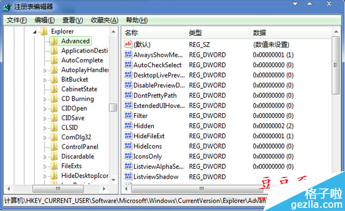This screenshot has height=211, width=345.
Task: Expand the CD Burning key
Action: click(x=45, y=99)
